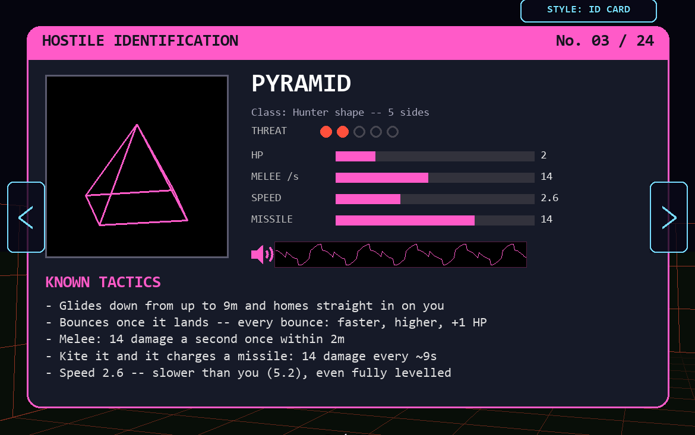This screenshot has height=435, width=695.
Task: Click the MELEE value '14'
Action: pos(546,177)
